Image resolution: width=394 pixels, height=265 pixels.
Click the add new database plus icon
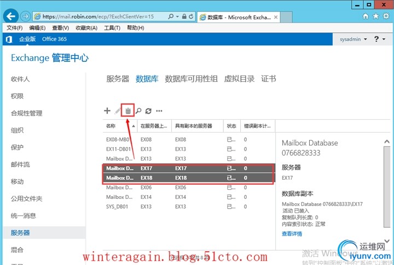click(x=107, y=111)
